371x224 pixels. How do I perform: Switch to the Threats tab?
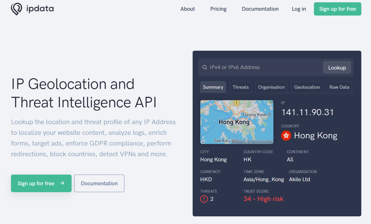(x=241, y=87)
